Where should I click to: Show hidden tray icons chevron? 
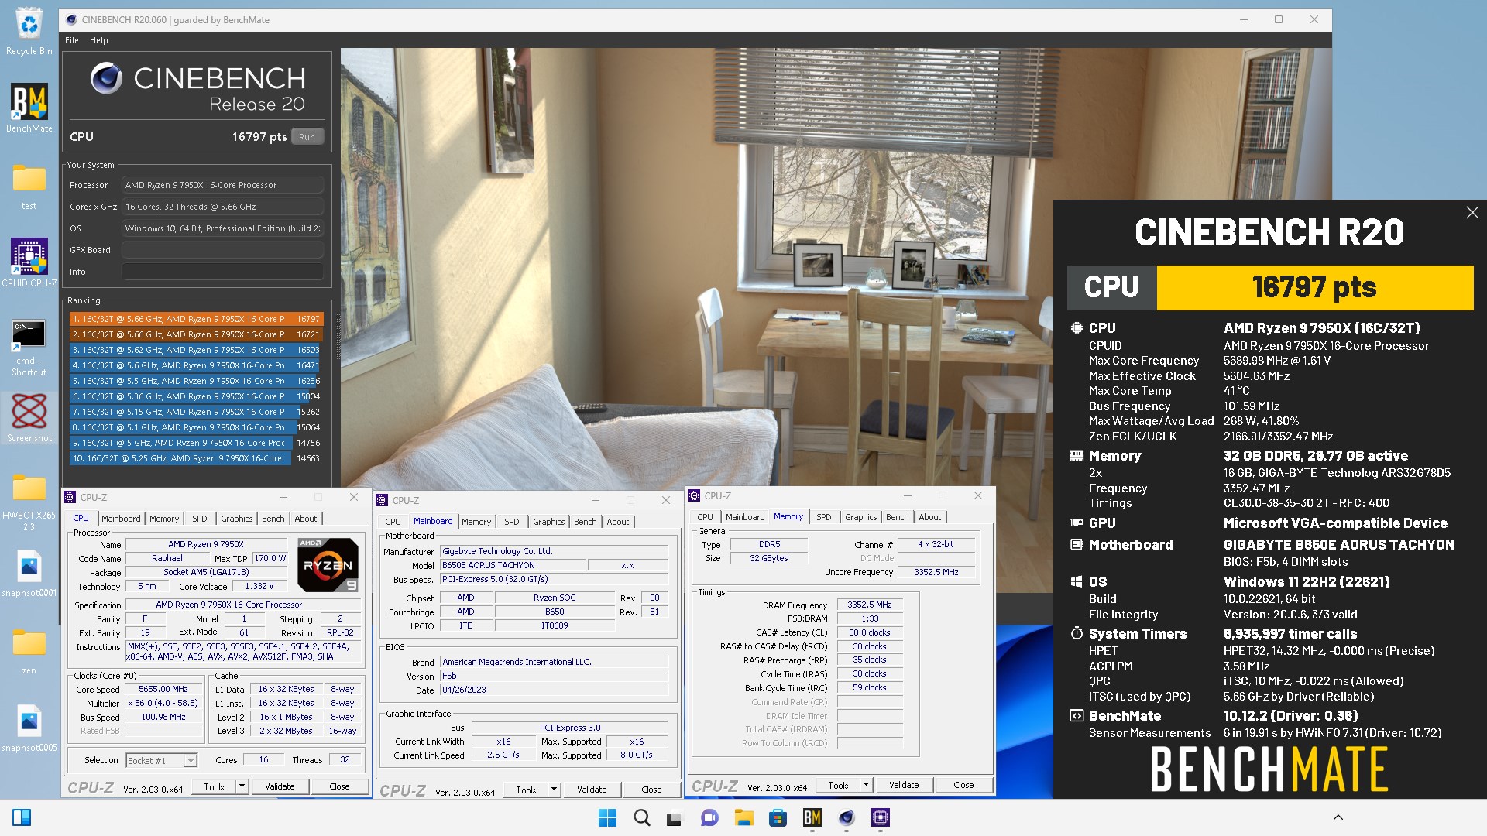(x=1338, y=817)
